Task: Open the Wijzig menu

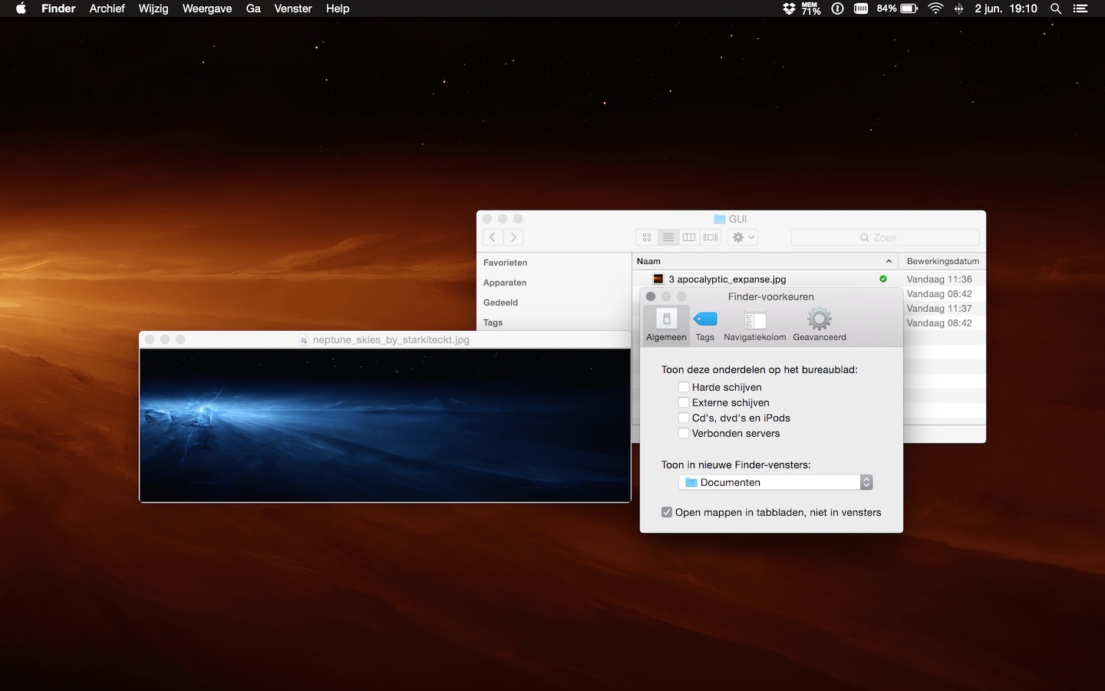Action: [x=153, y=8]
